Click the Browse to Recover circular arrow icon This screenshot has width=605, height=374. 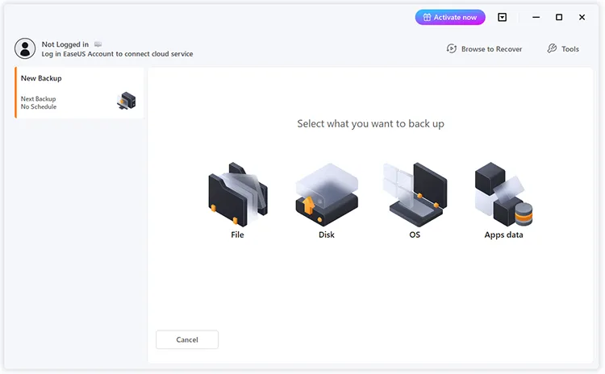[x=452, y=49]
